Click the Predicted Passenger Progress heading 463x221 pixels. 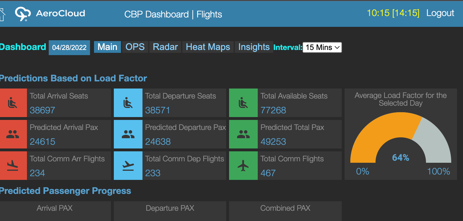pos(65,191)
